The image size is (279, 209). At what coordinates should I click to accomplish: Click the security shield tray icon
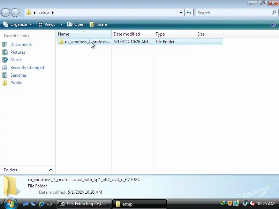[230, 203]
